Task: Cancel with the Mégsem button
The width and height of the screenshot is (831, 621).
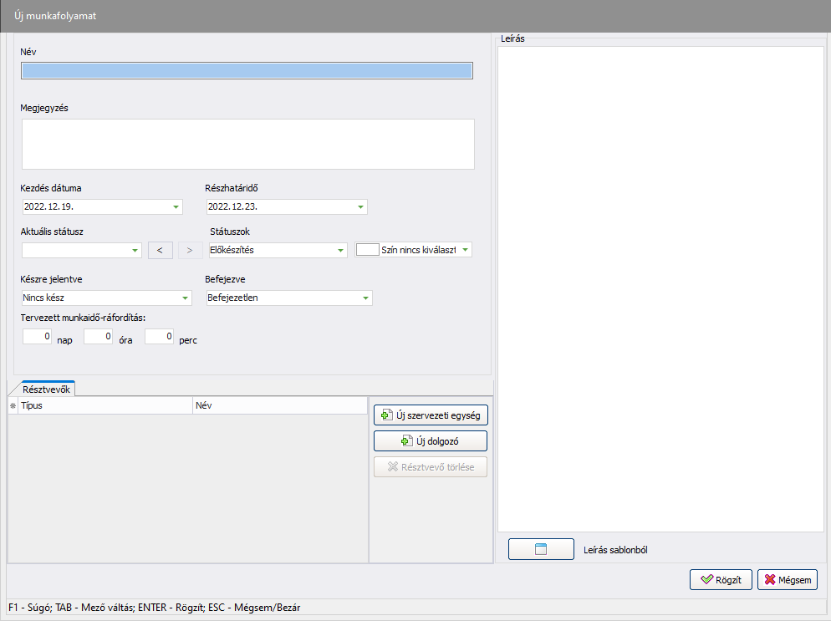Action: point(787,579)
